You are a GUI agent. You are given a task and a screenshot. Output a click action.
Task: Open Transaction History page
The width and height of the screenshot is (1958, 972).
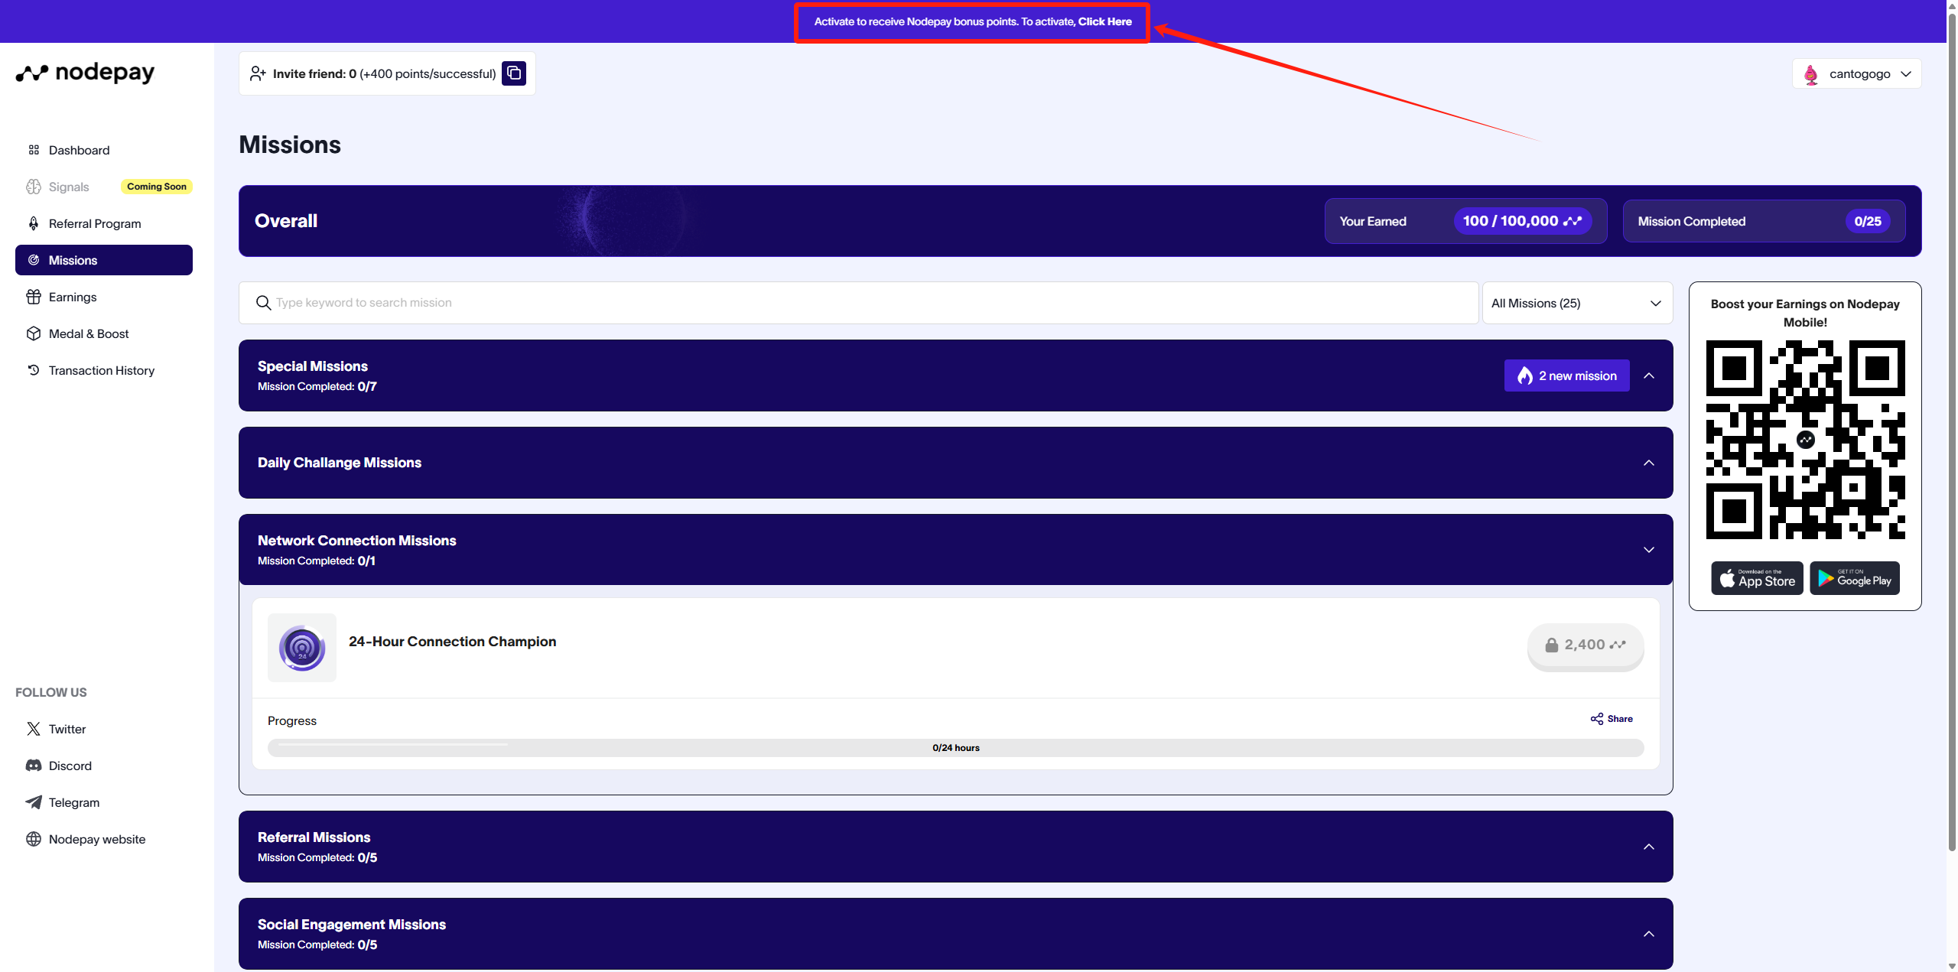click(x=104, y=370)
